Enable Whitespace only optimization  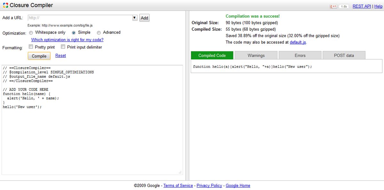(31, 32)
